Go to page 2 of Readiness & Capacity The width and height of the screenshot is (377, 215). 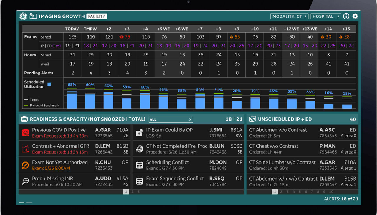click(133, 192)
